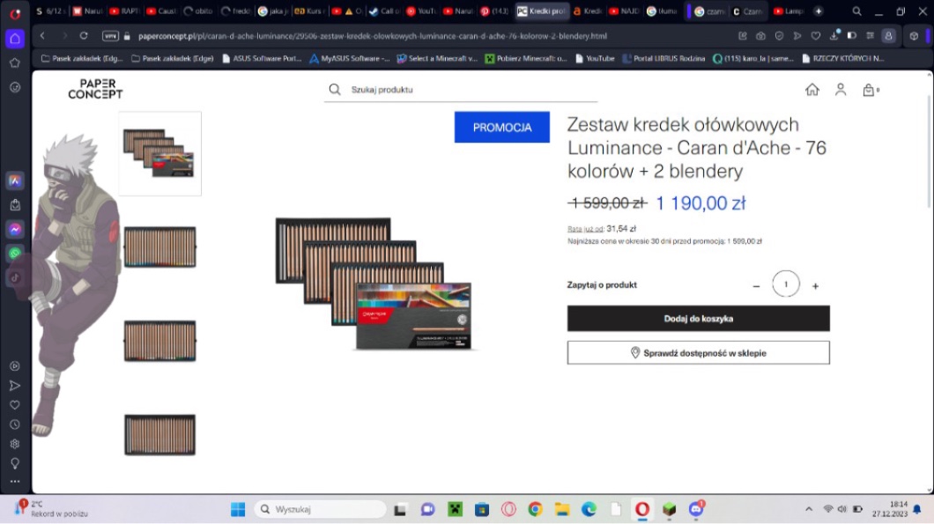Click the Dodaj do koszyka button
This screenshot has height=524, width=934.
tap(698, 319)
